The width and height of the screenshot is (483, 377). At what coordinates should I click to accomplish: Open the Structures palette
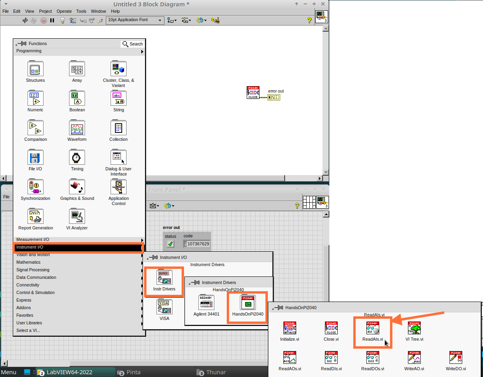pyautogui.click(x=36, y=72)
